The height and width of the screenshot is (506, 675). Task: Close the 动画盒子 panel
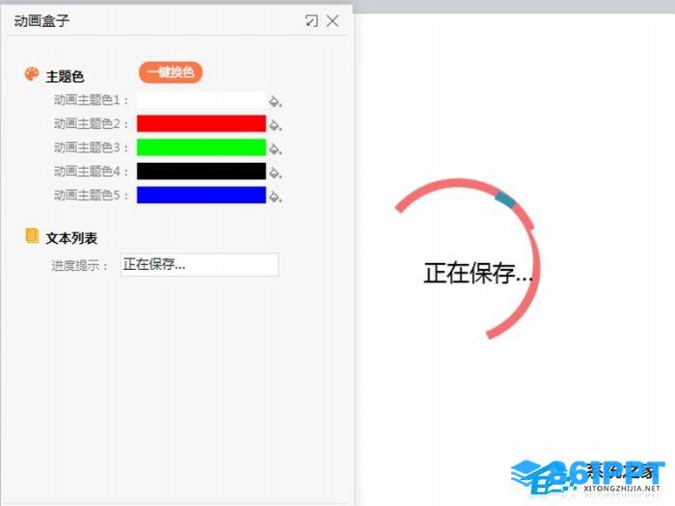(333, 20)
